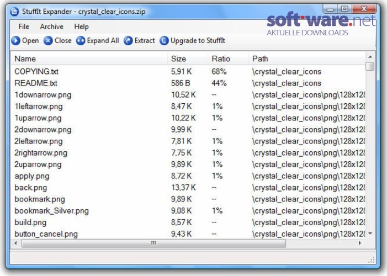Screen dimensions: 387x276
Task: Sort by the Path column header
Action: [x=307, y=59]
